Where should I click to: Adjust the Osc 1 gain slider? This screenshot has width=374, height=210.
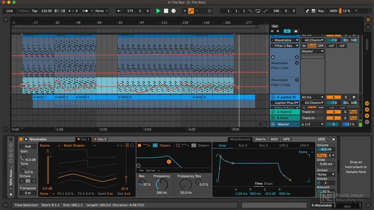pyautogui.click(x=48, y=170)
